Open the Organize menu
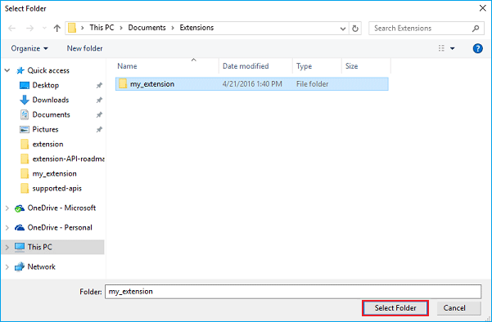Viewport: 492px width, 322px height. tap(29, 48)
